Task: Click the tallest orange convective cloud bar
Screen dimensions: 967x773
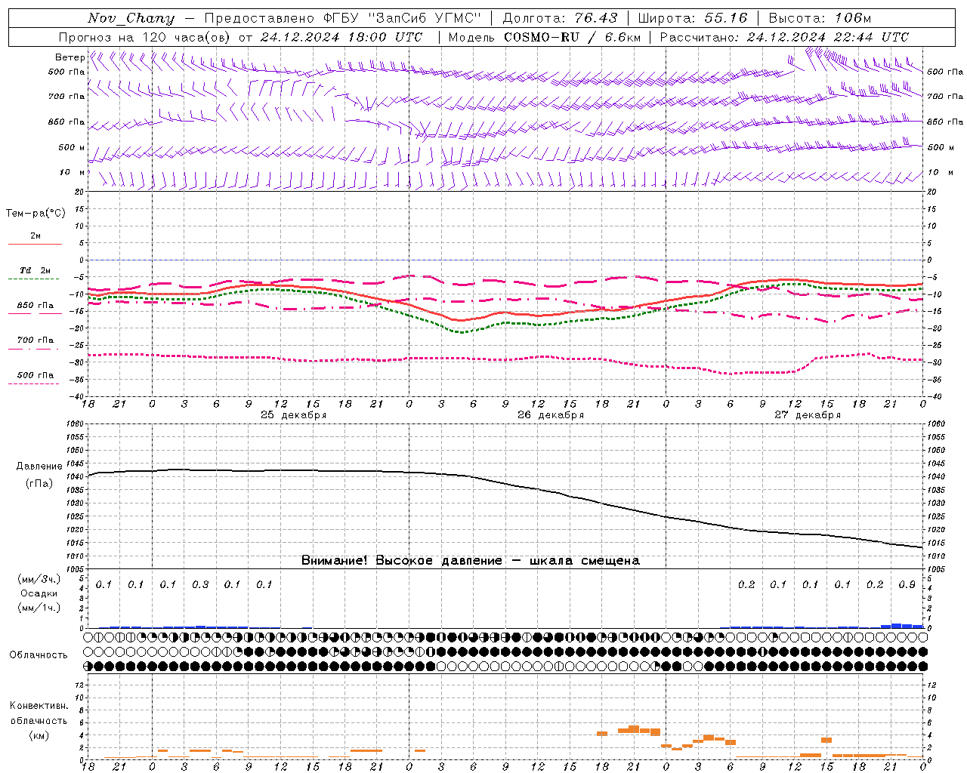Action: [634, 728]
